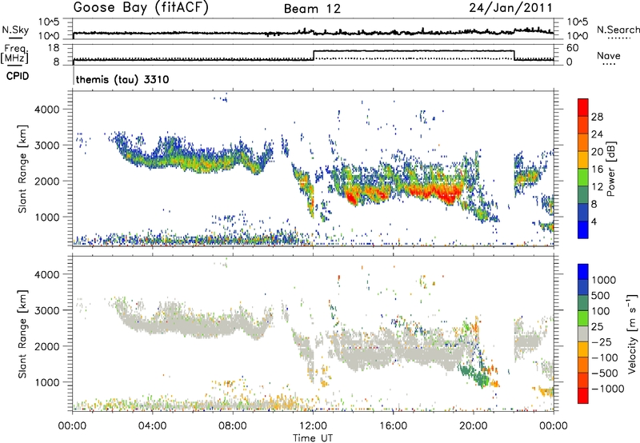This screenshot has height=443, width=640.
Task: Click the "24" label on power colorbar
Action: 597,134
